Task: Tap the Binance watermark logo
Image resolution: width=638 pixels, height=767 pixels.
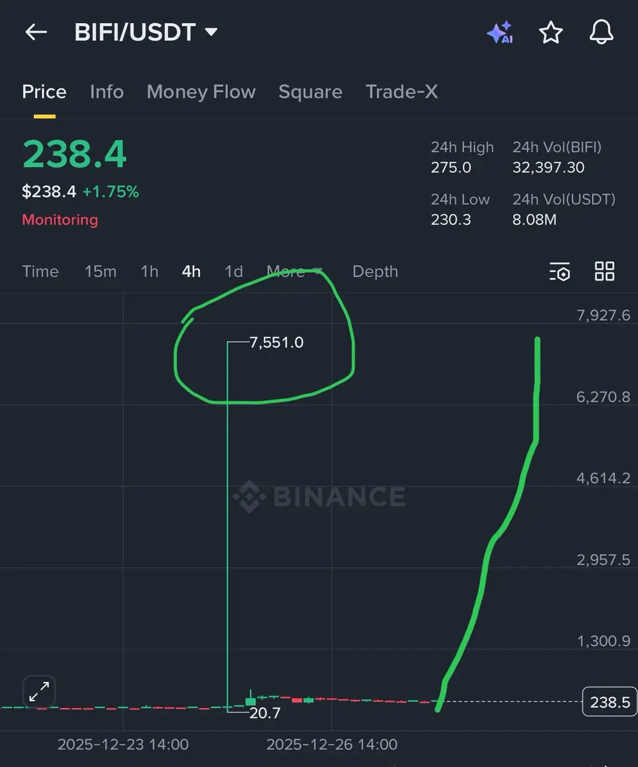Action: [318, 497]
